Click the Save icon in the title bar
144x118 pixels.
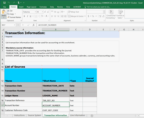click(x=4, y=3)
